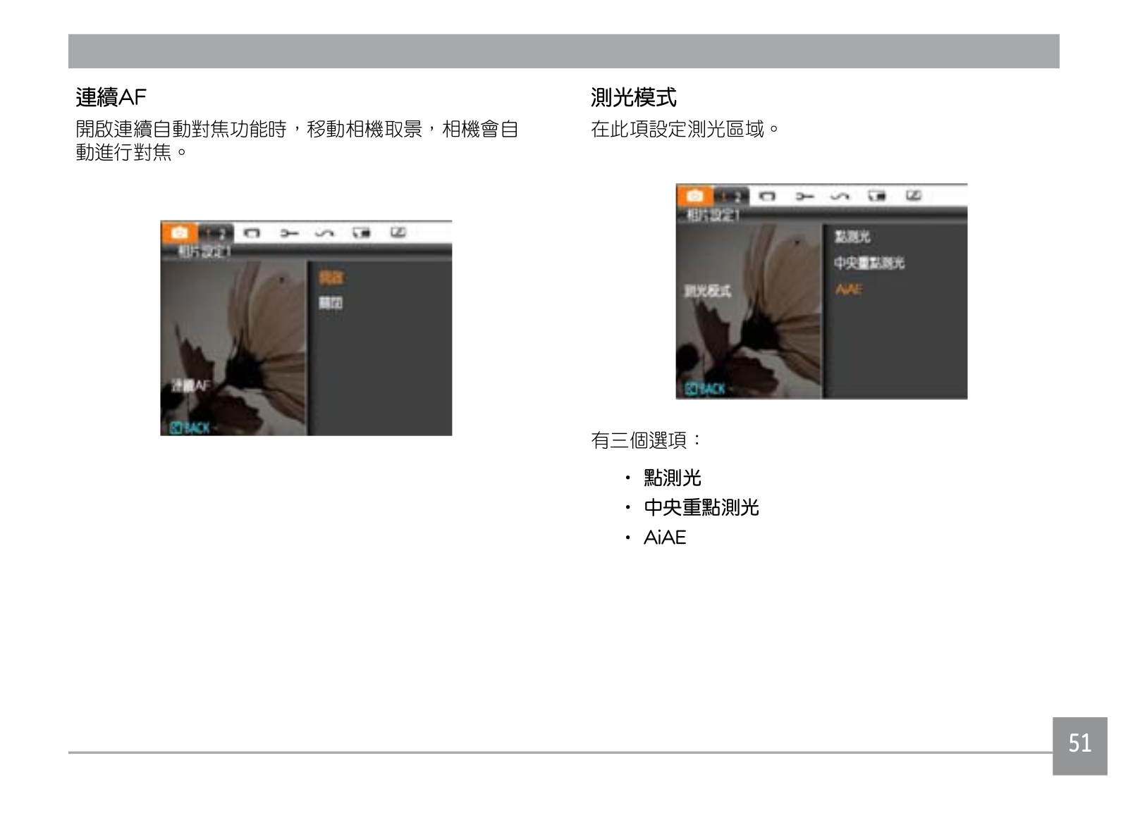Click the flower preview in metering mode screen
1128x820 pixels.
pyautogui.click(x=749, y=311)
